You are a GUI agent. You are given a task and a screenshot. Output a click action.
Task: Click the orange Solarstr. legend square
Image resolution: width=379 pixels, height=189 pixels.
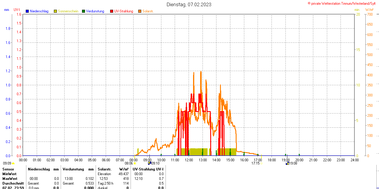pyautogui.click(x=140, y=11)
